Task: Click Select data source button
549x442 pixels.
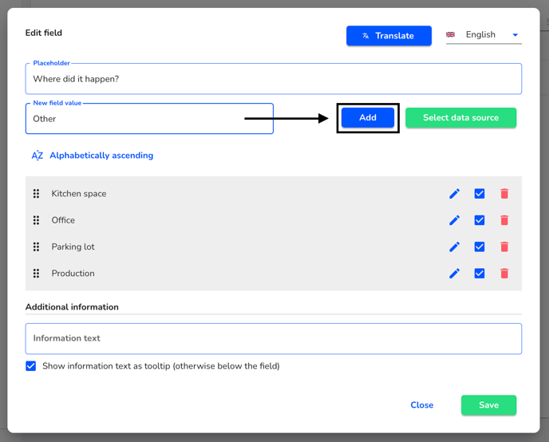Action: click(x=460, y=117)
